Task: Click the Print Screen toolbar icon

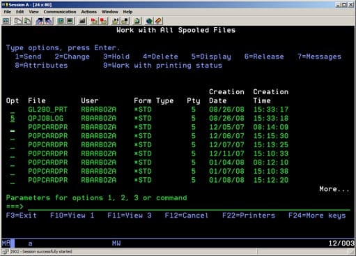Action: (6, 21)
